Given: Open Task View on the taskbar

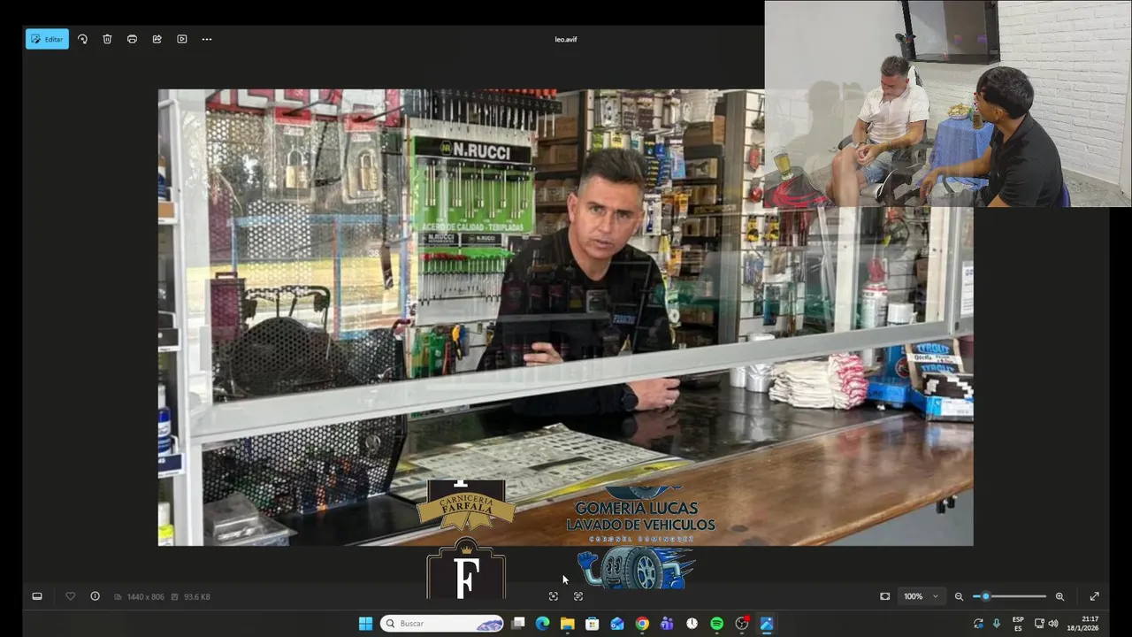Looking at the screenshot, I should [x=518, y=624].
